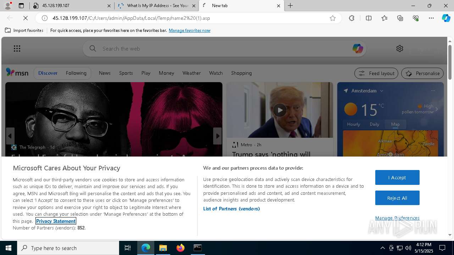Viewport: 454px width, 255px height.
Task: Launch Firefox from taskbar
Action: (x=181, y=248)
